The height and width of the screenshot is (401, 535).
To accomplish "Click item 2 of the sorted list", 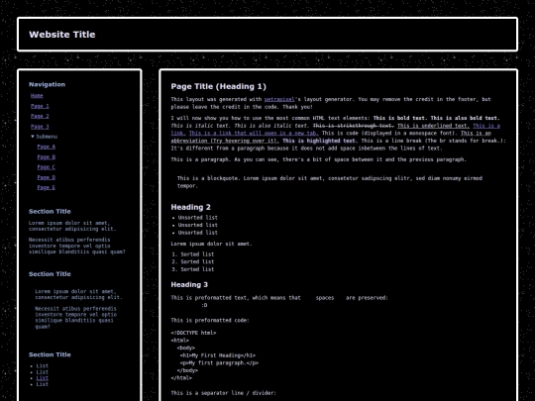I will tap(197, 261).
